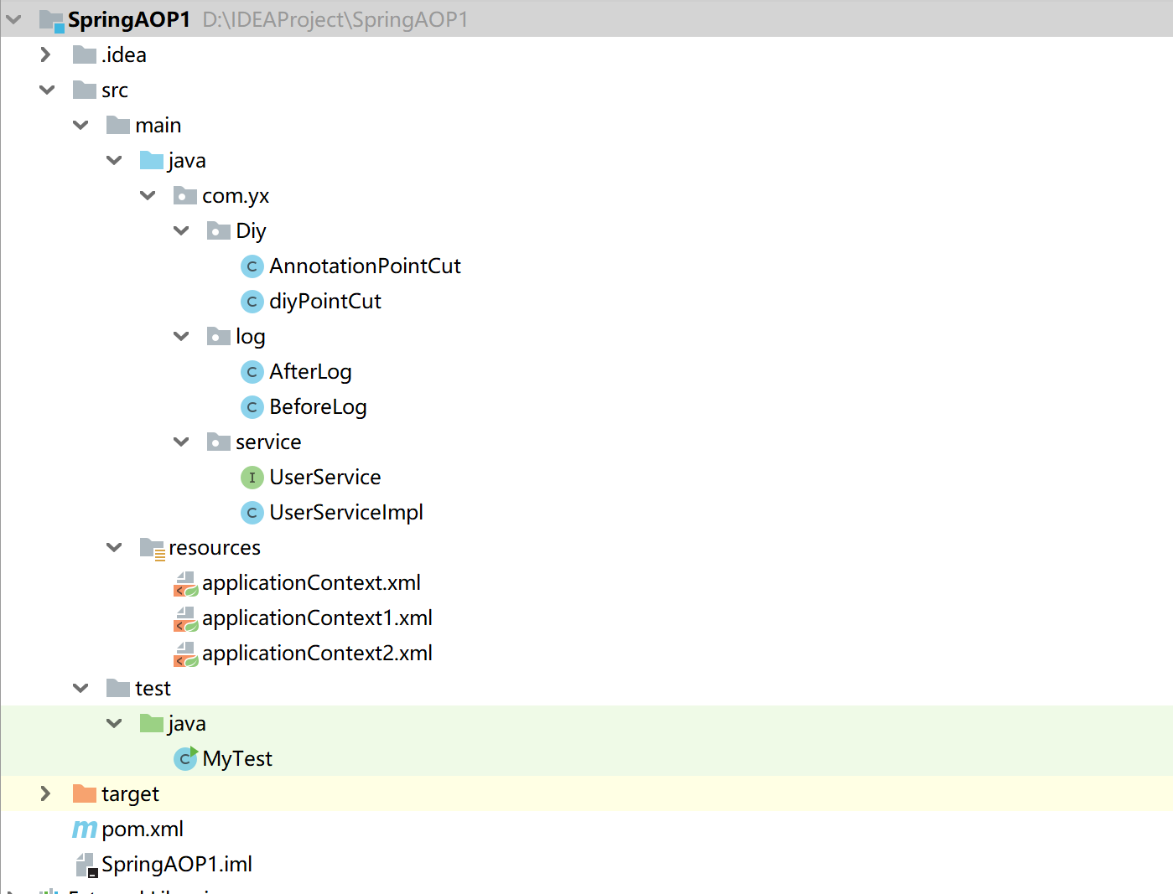The width and height of the screenshot is (1173, 894).
Task: Select the applicationContext2.xml file name
Action: coord(317,654)
